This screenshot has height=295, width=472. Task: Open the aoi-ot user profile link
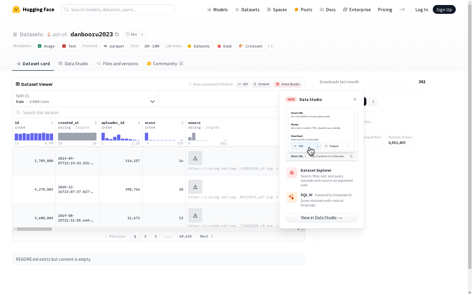60,34
